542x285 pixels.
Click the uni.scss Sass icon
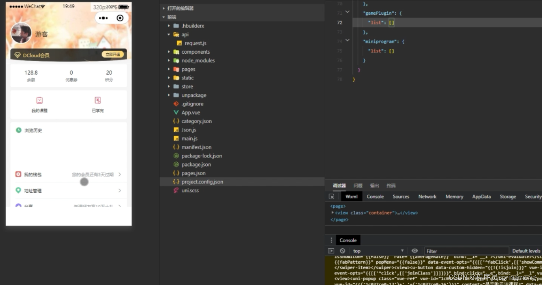coord(176,190)
